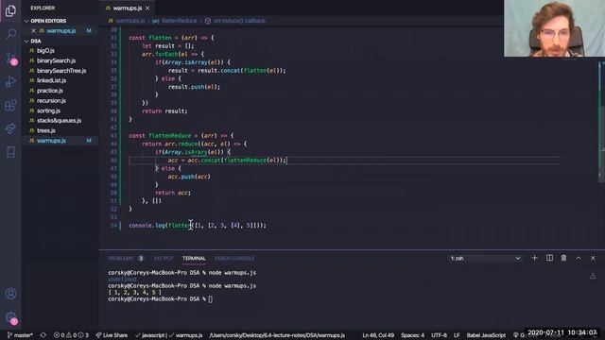Click the return result; line 40
605x340 pixels.
(164, 111)
